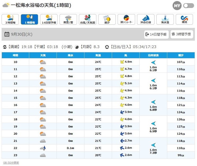197x166 pixels.
Task: Click the 潮汐 column header in table
Action: (181, 55)
